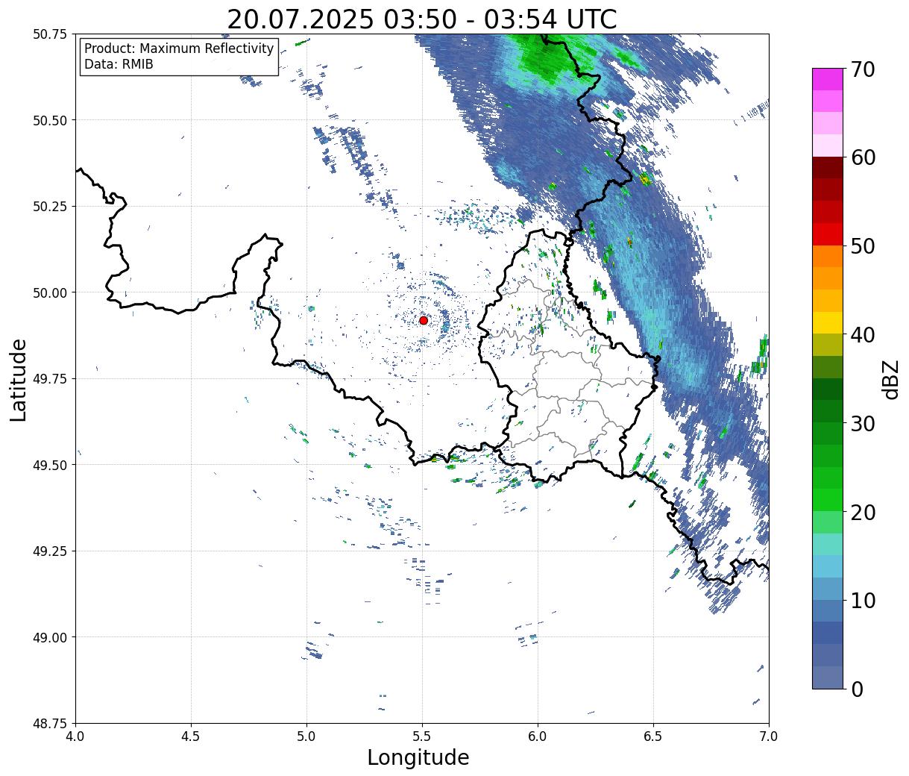Click the longitude tick label 6.5

[653, 736]
